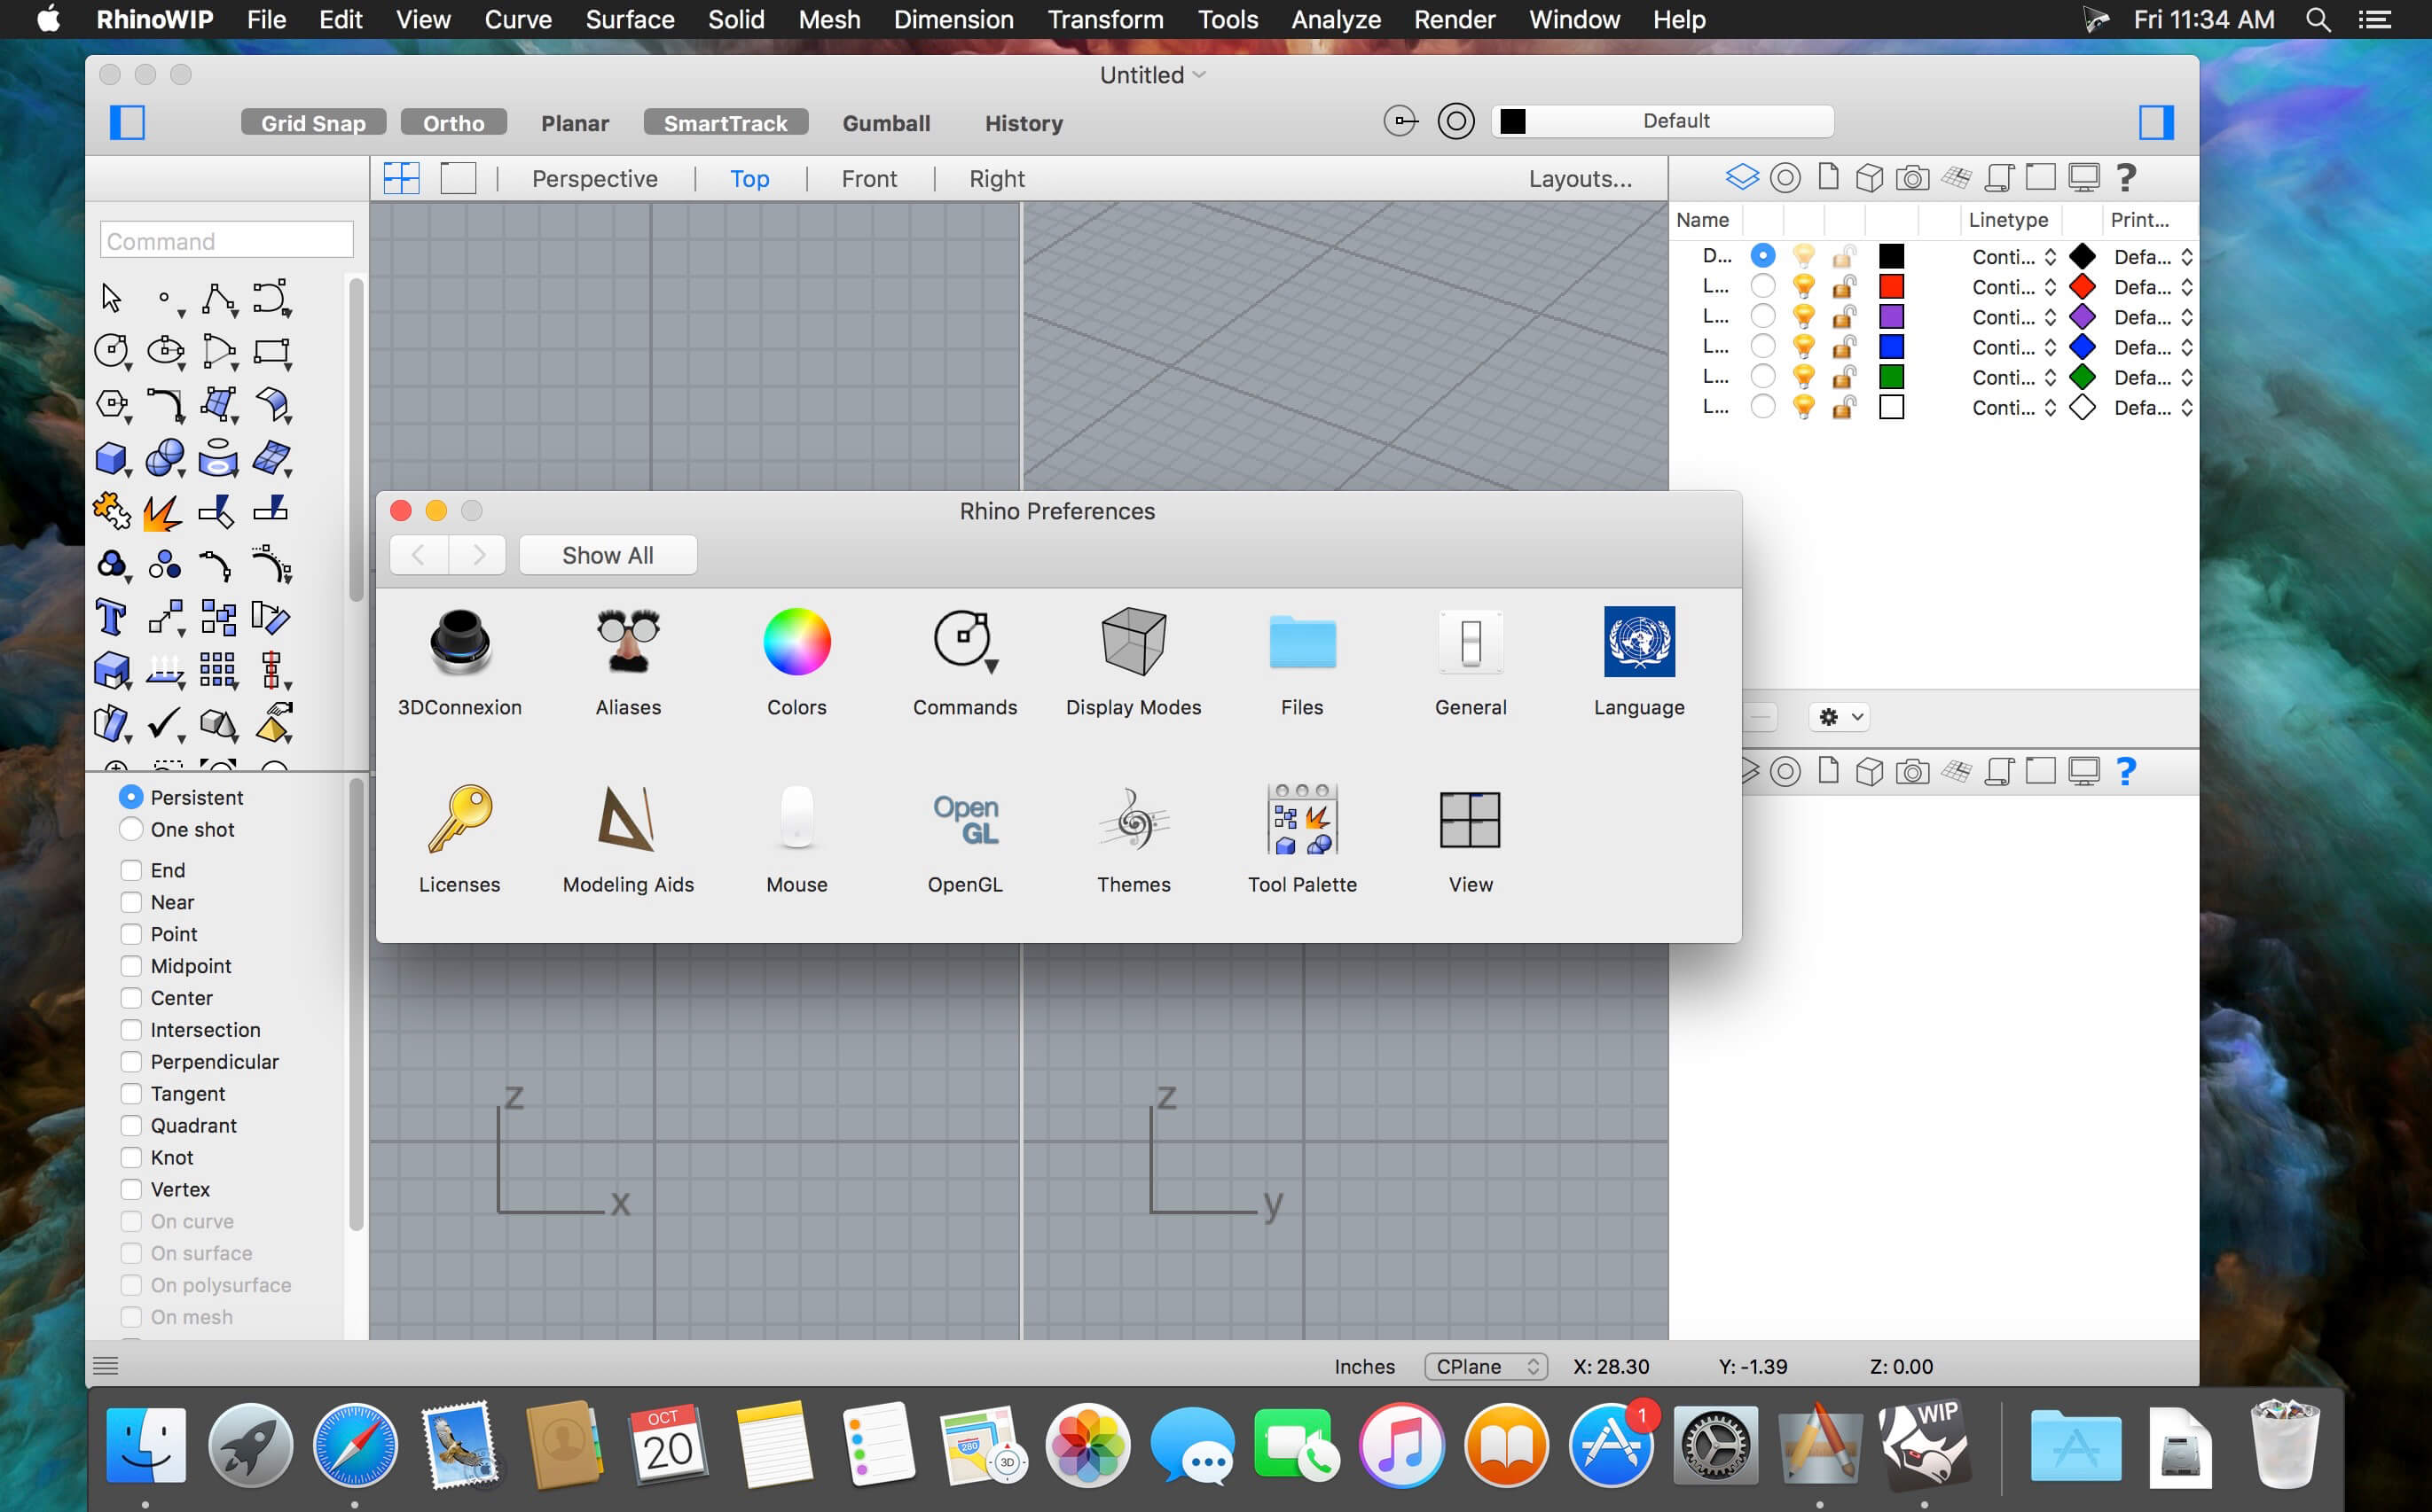Open Tool Palette preferences
Image resolution: width=2432 pixels, height=1512 pixels.
point(1301,837)
